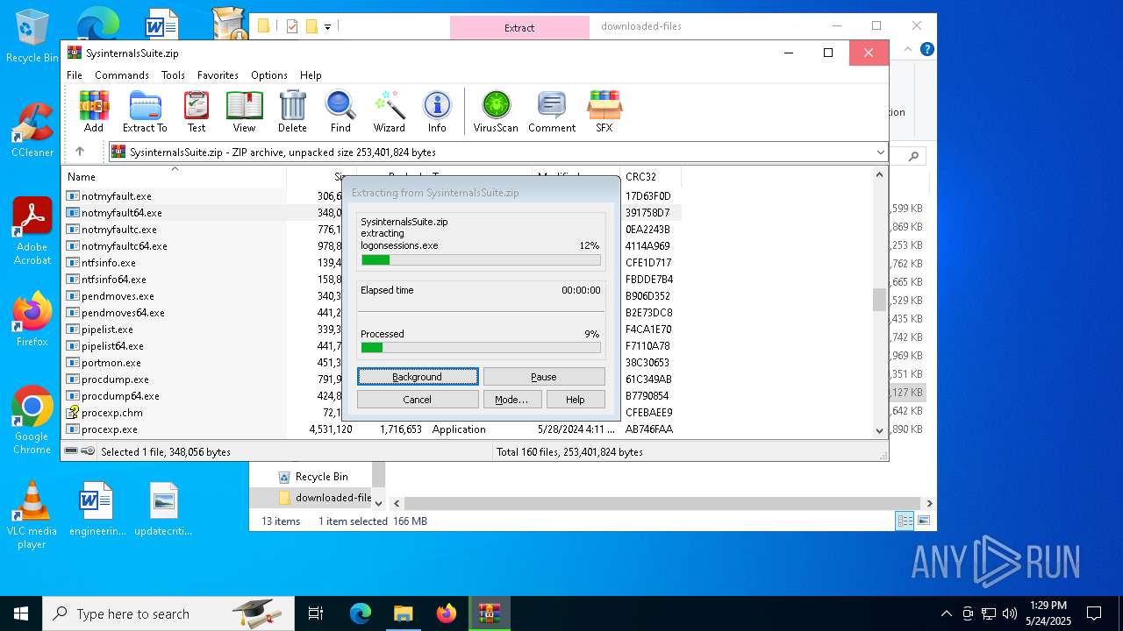1123x631 pixels.
Task: Go up one folder level arrow
Action: point(80,152)
